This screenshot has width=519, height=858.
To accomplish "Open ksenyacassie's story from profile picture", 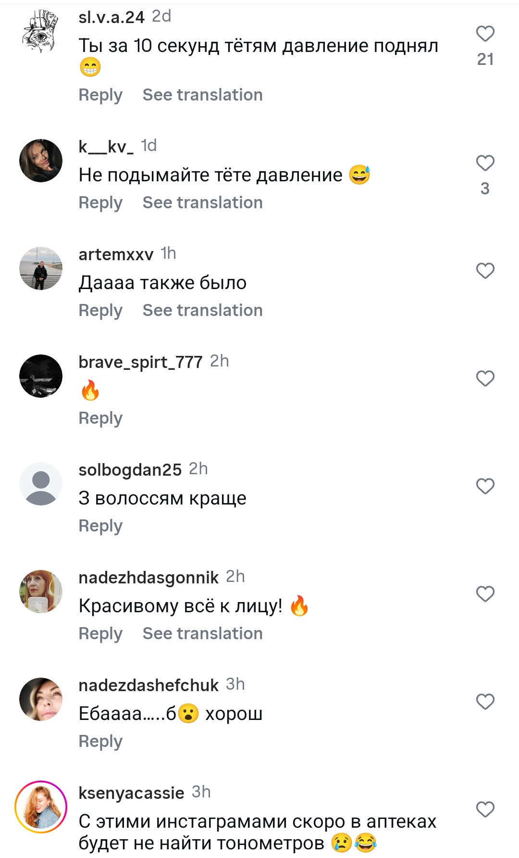I will tap(41, 807).
